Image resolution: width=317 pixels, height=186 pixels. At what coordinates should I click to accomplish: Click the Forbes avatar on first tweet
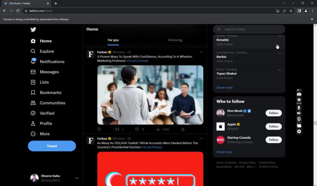point(91,54)
